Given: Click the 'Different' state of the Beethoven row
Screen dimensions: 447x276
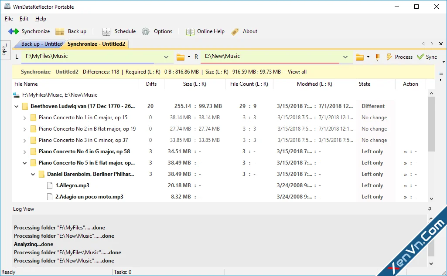Looking at the screenshot, I should point(373,106).
